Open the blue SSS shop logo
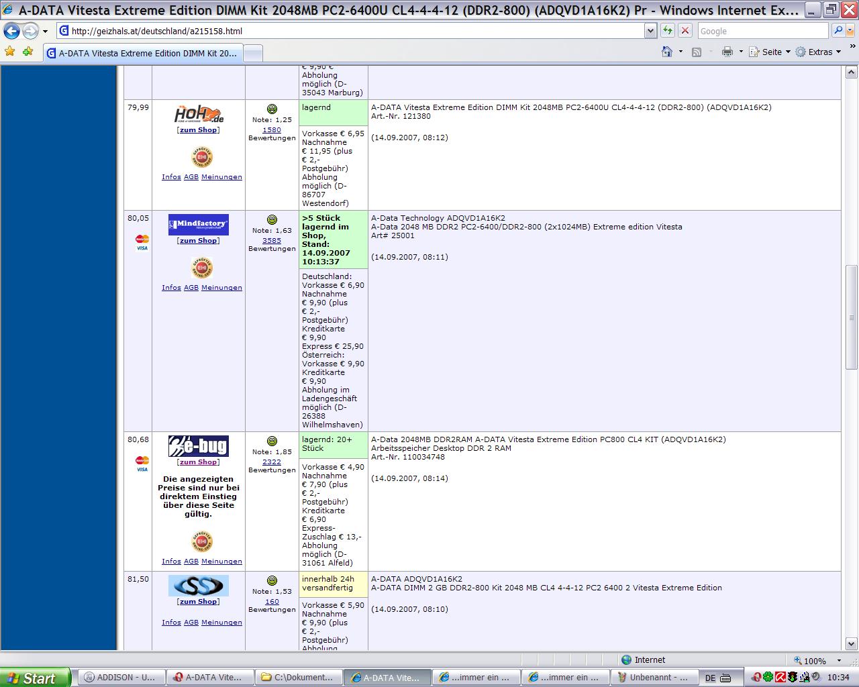Image resolution: width=859 pixels, height=687 pixels. pos(199,586)
